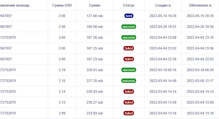
Task: Click the failed badge for 238.27 rub
Action: 129,102
